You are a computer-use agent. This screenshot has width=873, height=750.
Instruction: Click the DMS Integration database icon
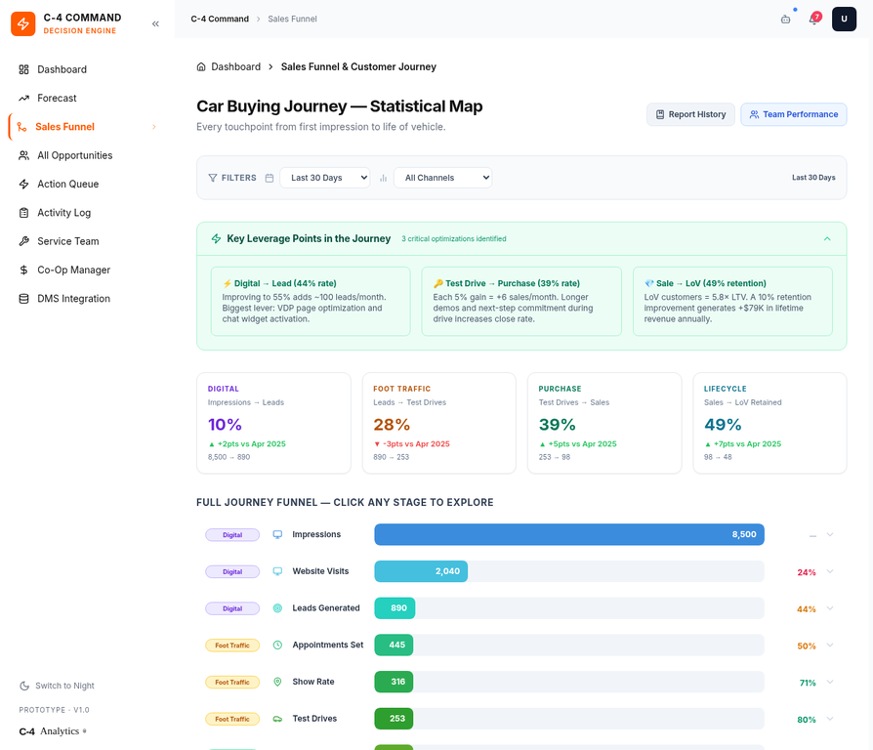tap(23, 299)
